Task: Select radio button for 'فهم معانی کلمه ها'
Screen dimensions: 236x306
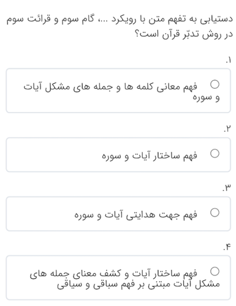Action: pyautogui.click(x=215, y=84)
